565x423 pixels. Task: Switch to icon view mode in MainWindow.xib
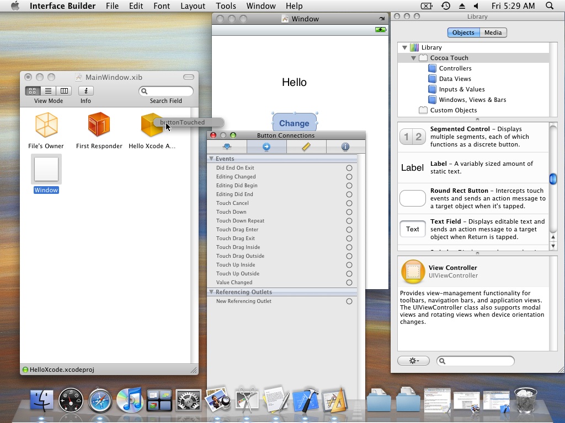pyautogui.click(x=33, y=91)
